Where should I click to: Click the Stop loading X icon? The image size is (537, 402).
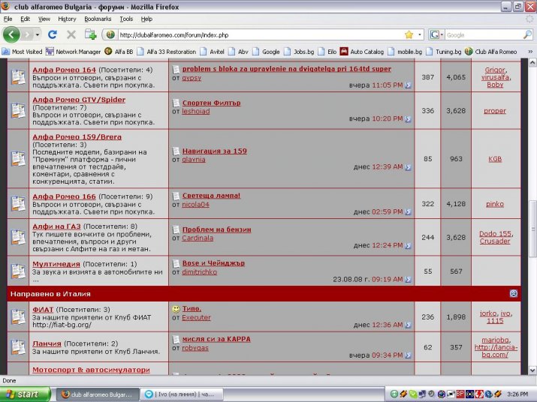tap(71, 34)
